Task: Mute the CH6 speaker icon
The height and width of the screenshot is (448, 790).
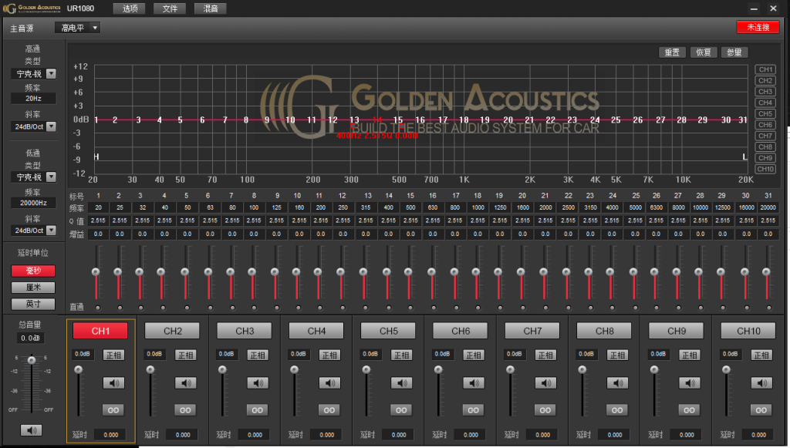Action: 474,383
